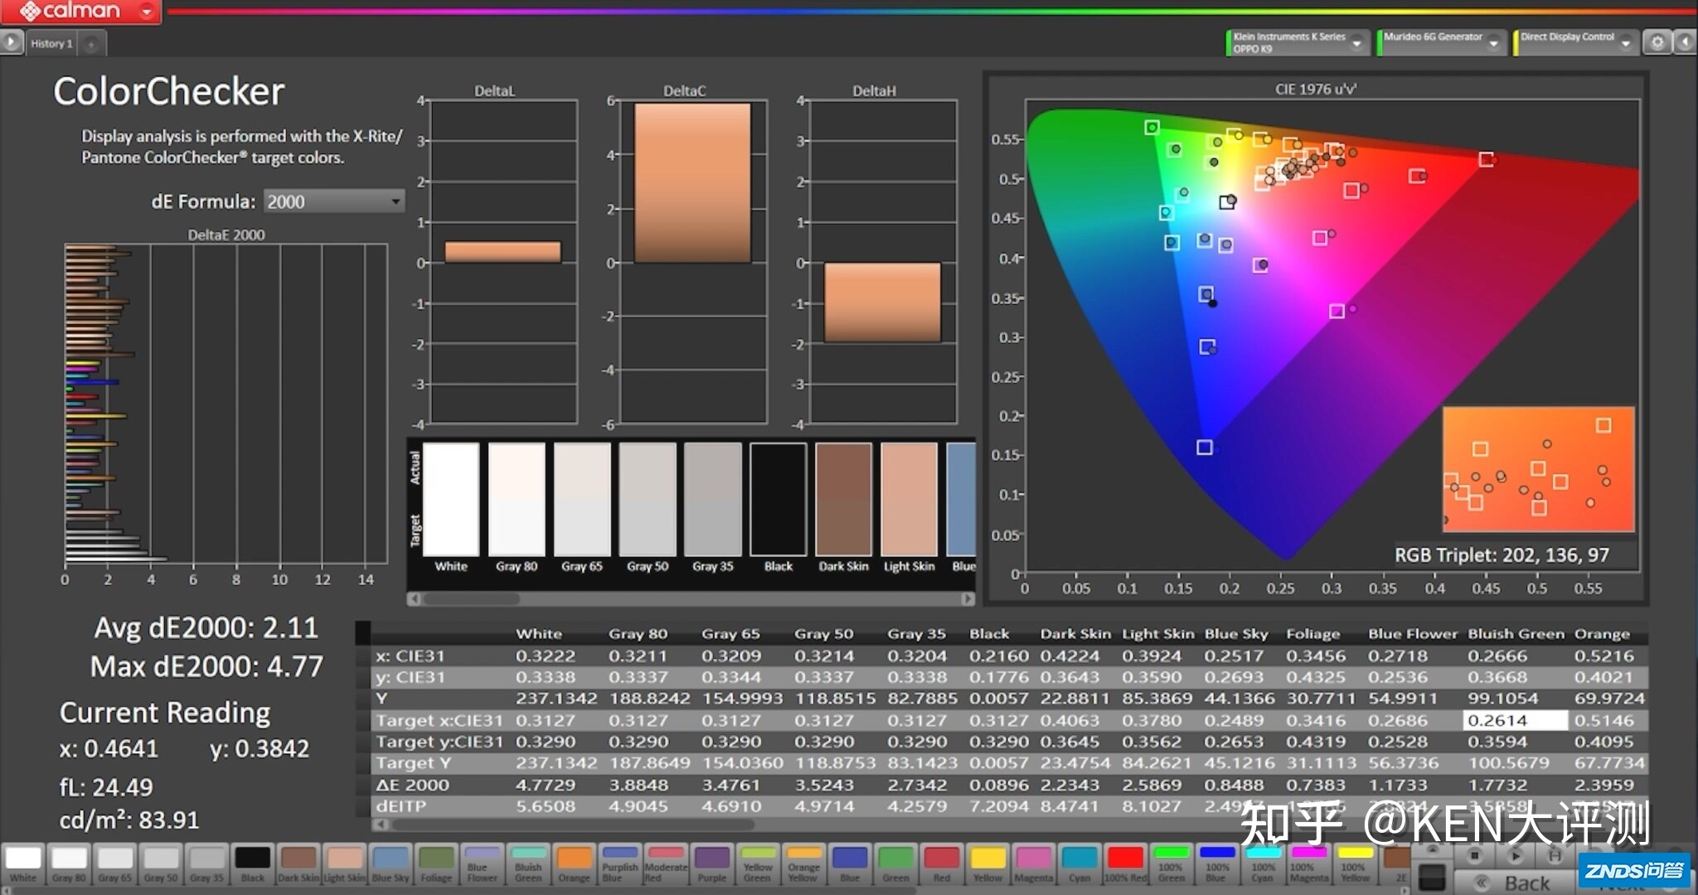Screen dimensions: 1698x895
Task: Choose 100% Red patch in bottom strip
Action: [x=1125, y=864]
